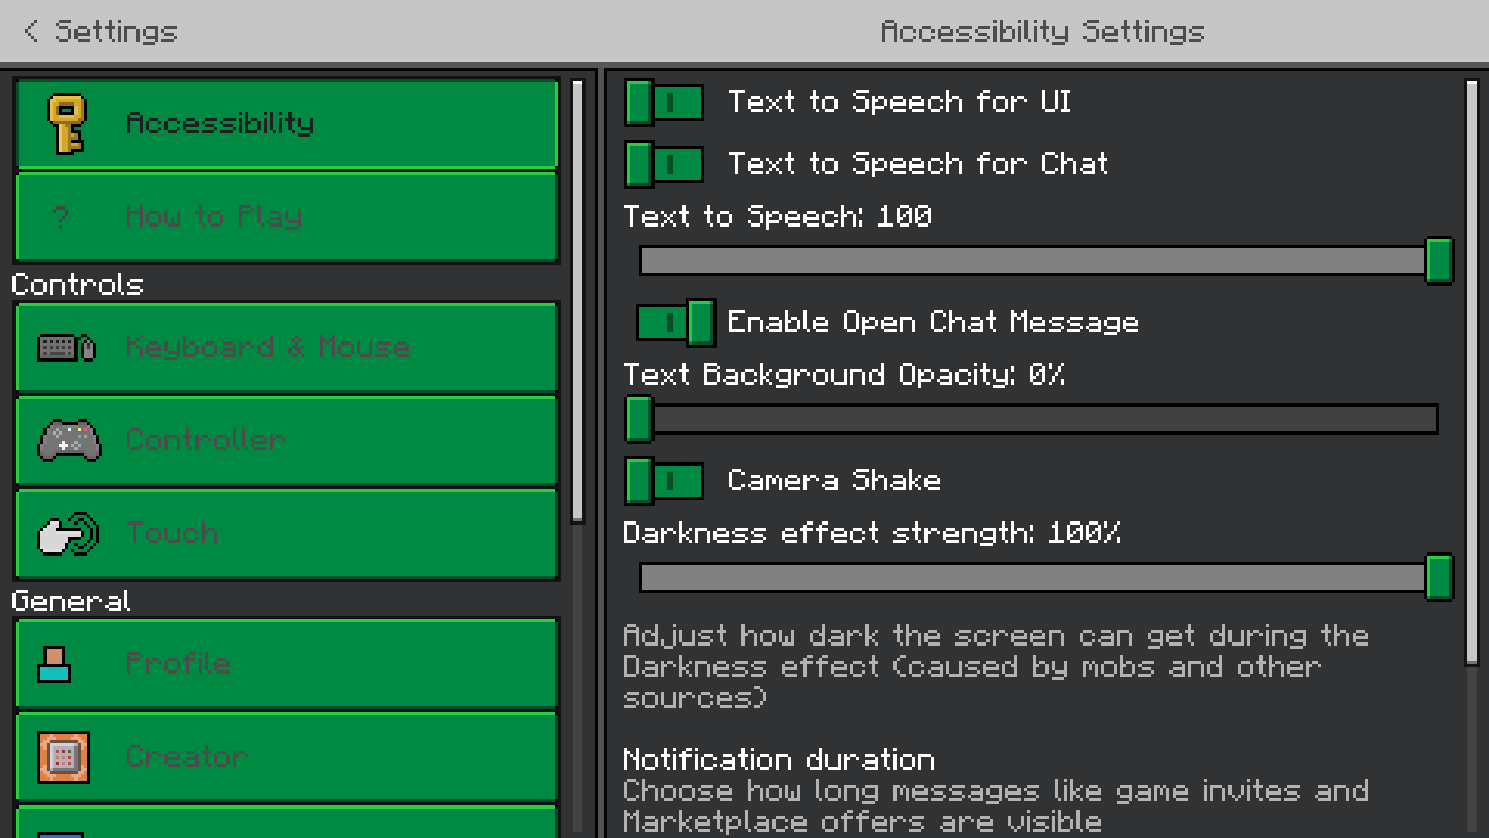The width and height of the screenshot is (1489, 838).
Task: Open the Accessibility settings tab
Action: tap(287, 124)
